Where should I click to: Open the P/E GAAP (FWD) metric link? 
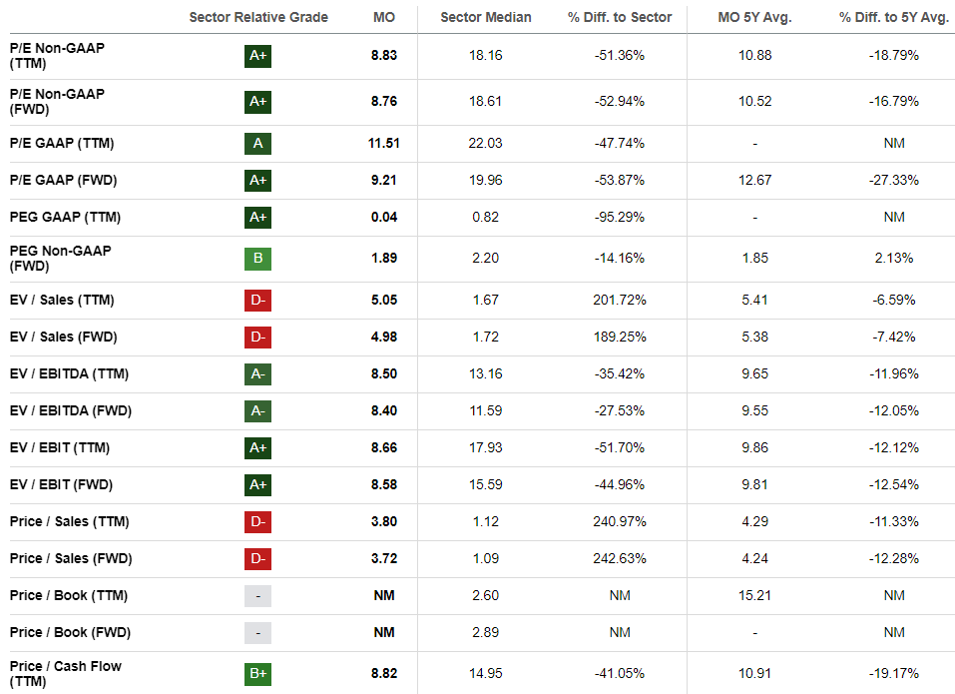pos(61,181)
